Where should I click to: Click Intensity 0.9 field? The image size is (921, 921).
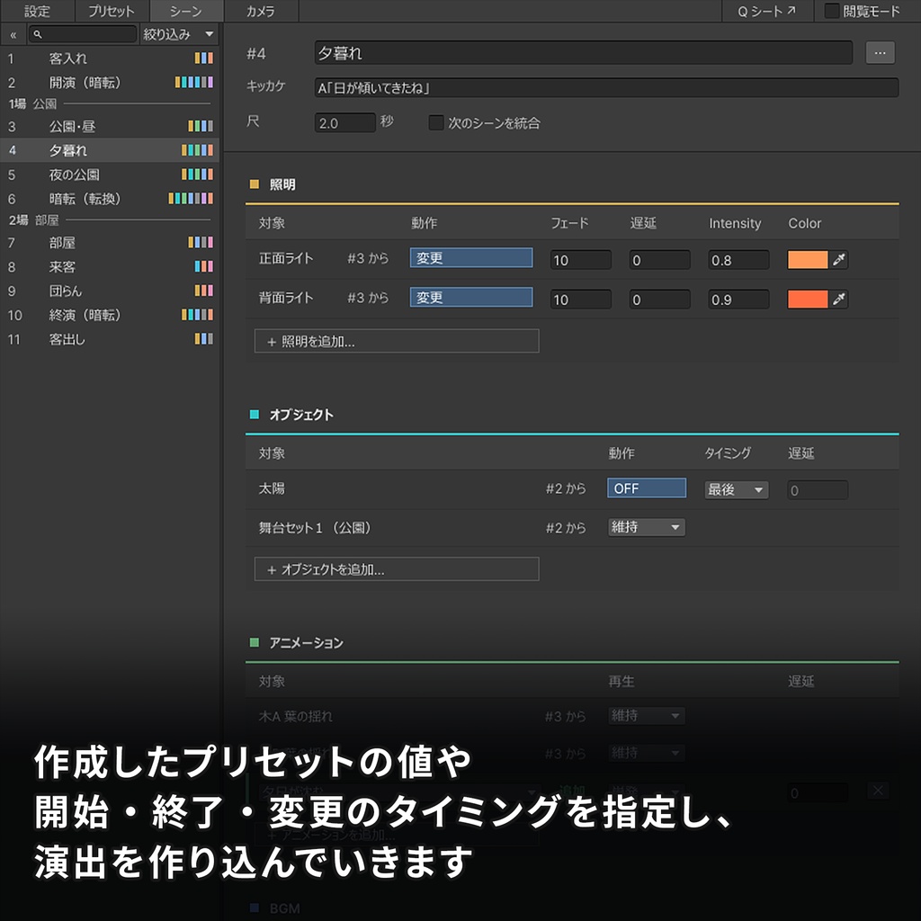(x=739, y=299)
